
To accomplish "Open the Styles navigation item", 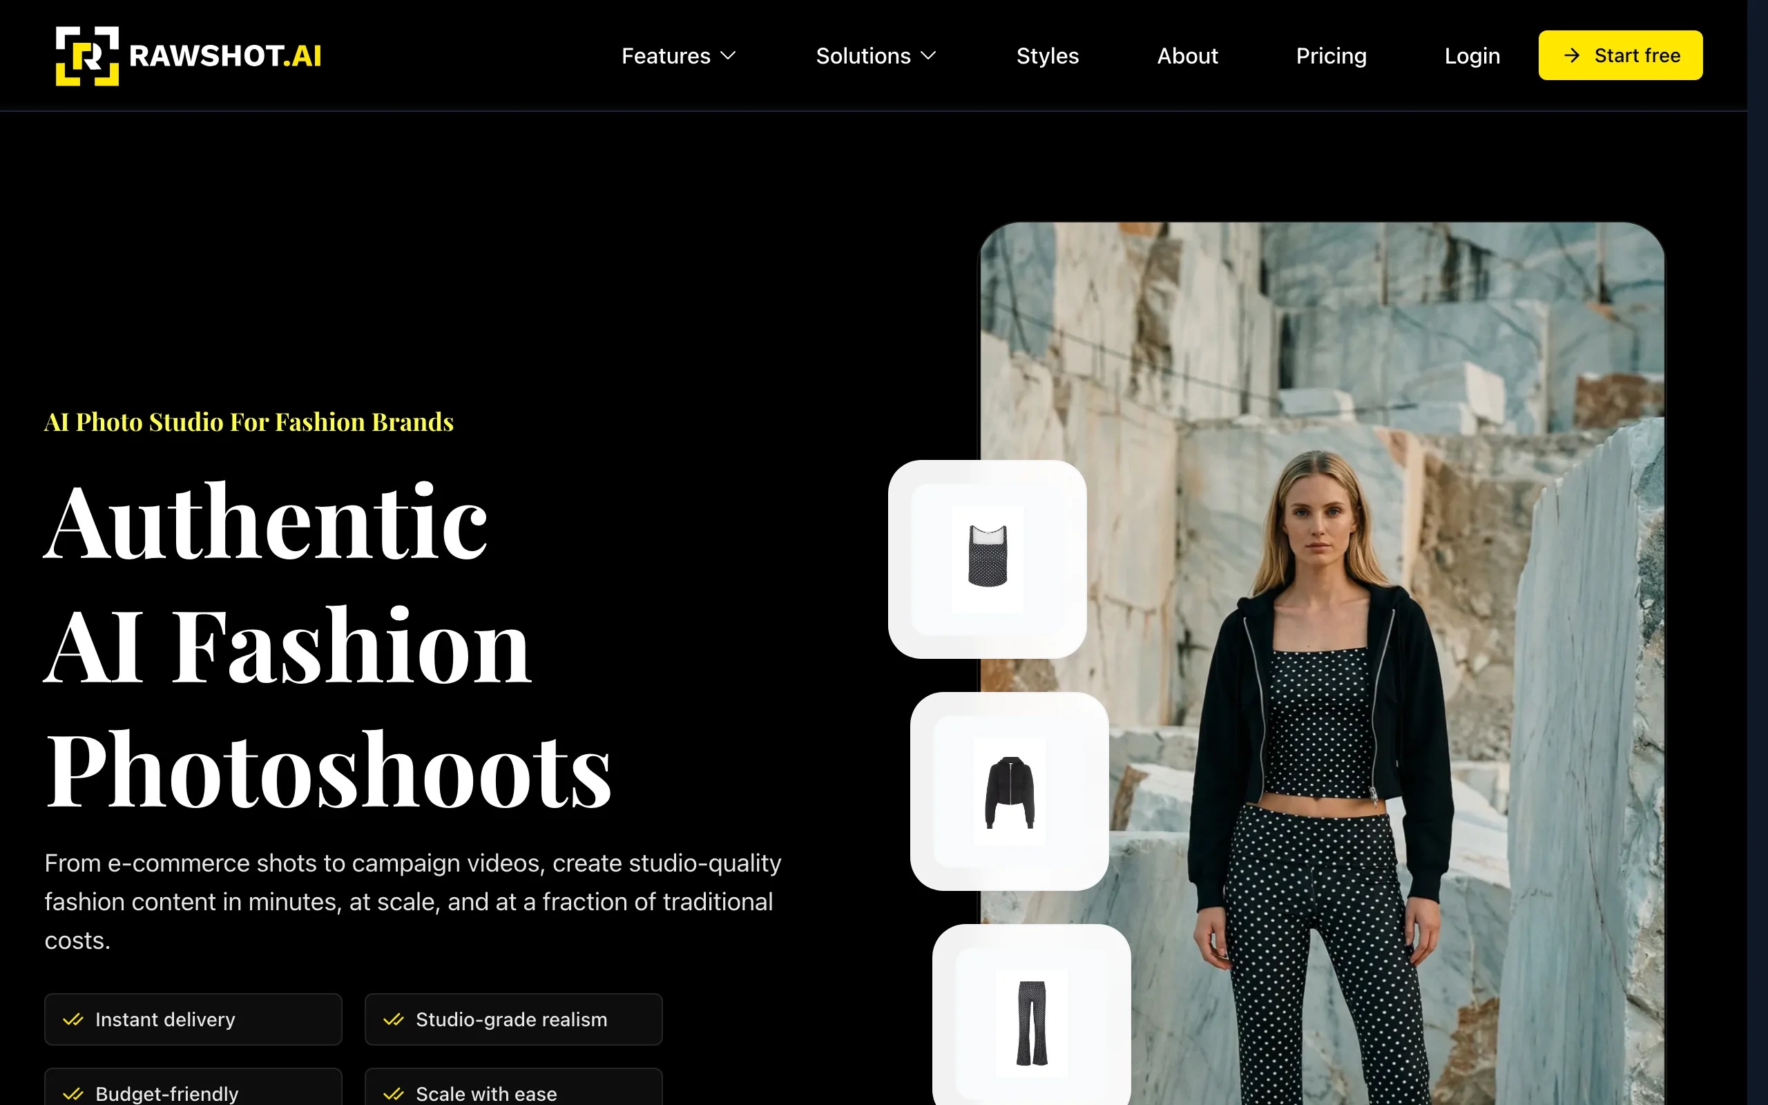I will [x=1047, y=55].
